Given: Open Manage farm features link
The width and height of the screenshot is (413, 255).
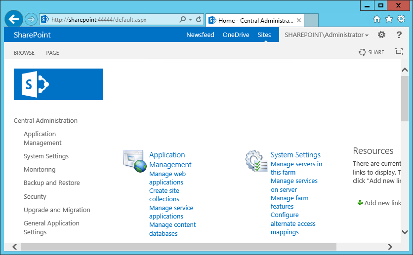Looking at the screenshot, I should coord(289,202).
